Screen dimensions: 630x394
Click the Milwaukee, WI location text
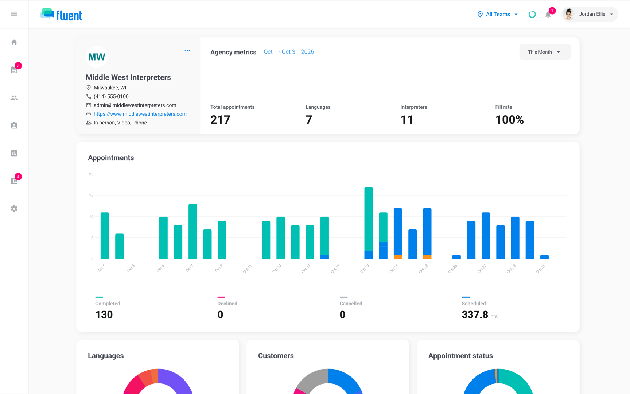[x=110, y=88]
